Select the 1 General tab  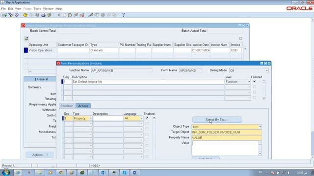(x=41, y=79)
